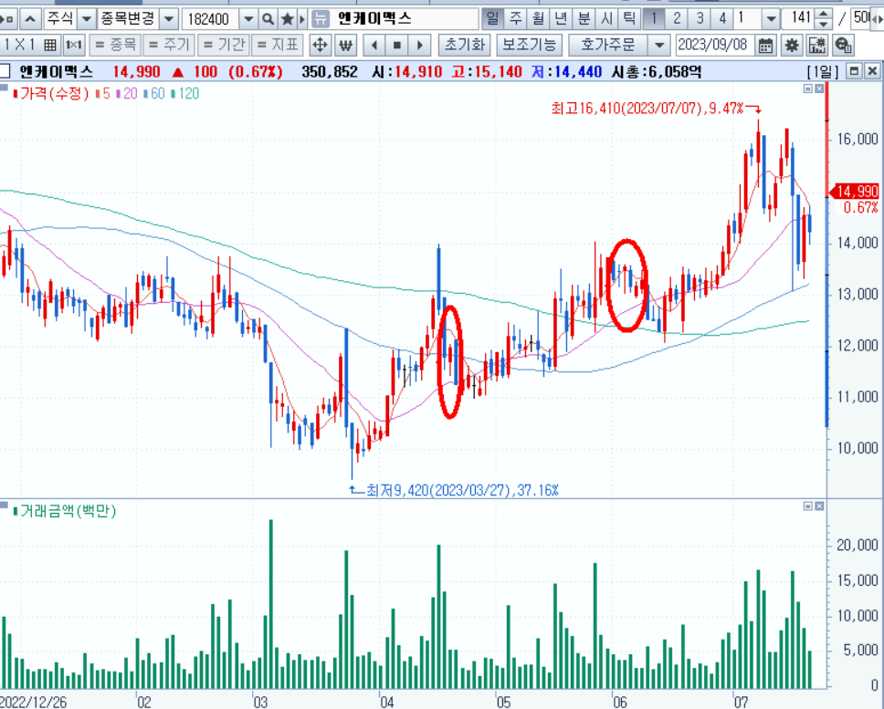Close the price chart pane with small x
This screenshot has width=884, height=709.
819,89
